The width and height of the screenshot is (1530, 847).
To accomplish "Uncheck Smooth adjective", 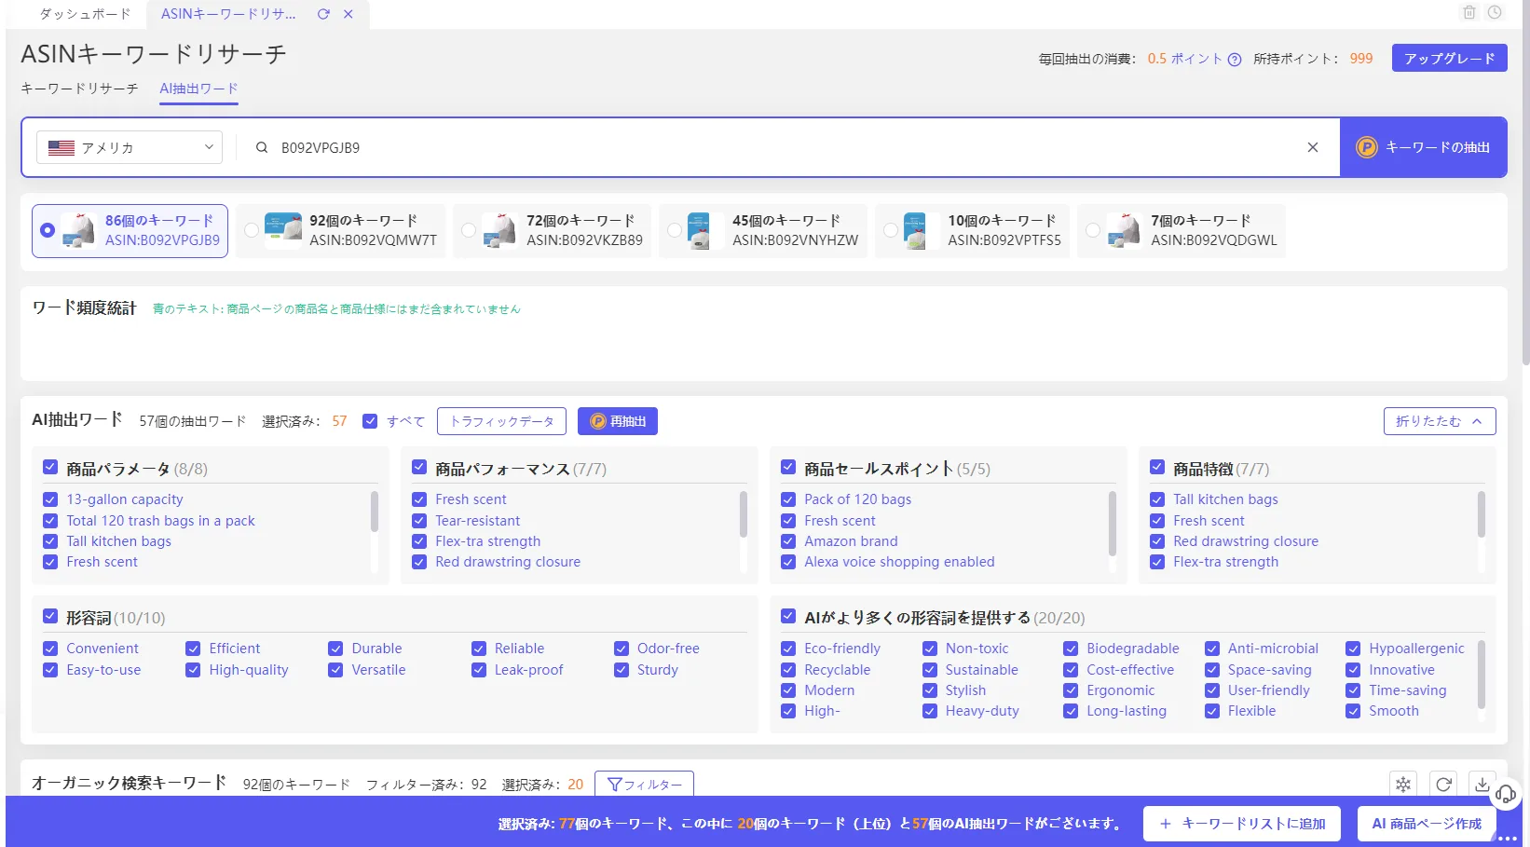I will click(1353, 711).
